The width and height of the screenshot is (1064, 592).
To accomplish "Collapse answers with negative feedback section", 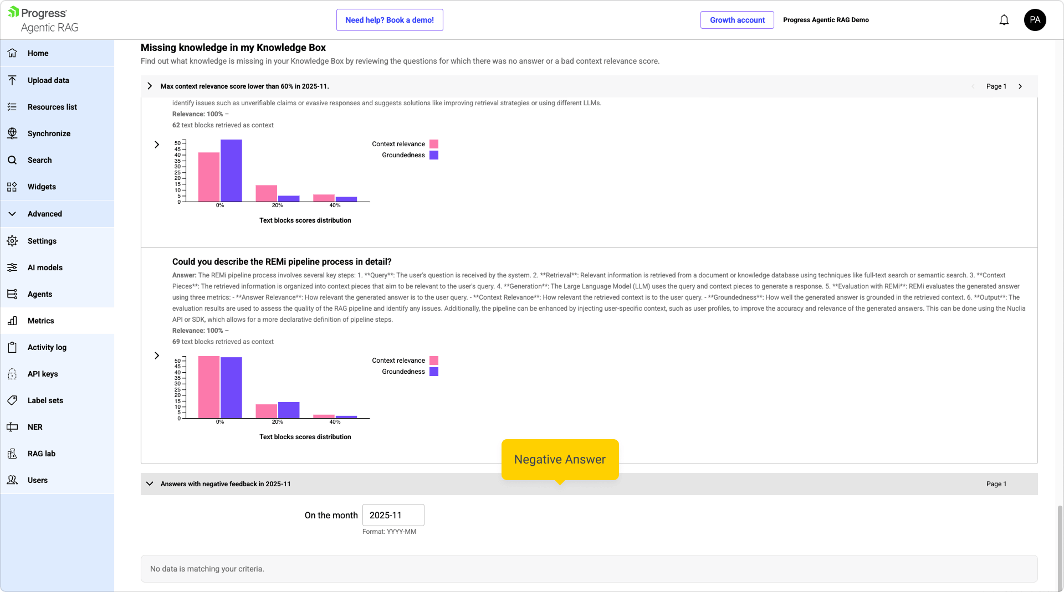I will coord(150,484).
